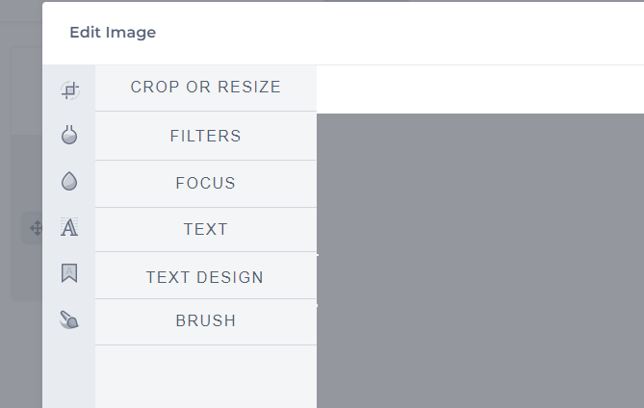Click the gray image canvas area
644x408 pixels.
click(x=480, y=261)
